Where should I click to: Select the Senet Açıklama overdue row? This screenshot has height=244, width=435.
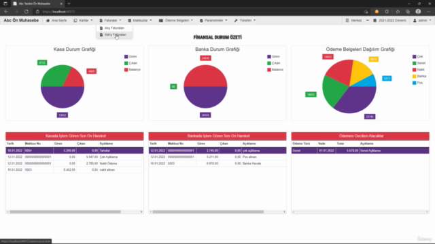coord(360,150)
